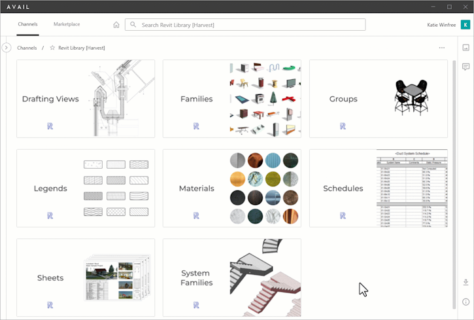474x320 pixels.
Task: Star the Revit Library [Harvest] channel
Action: click(x=52, y=48)
